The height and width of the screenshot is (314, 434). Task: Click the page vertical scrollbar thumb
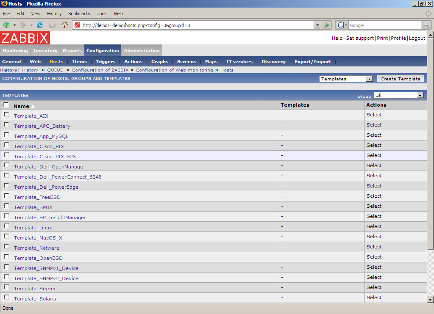pos(431,144)
